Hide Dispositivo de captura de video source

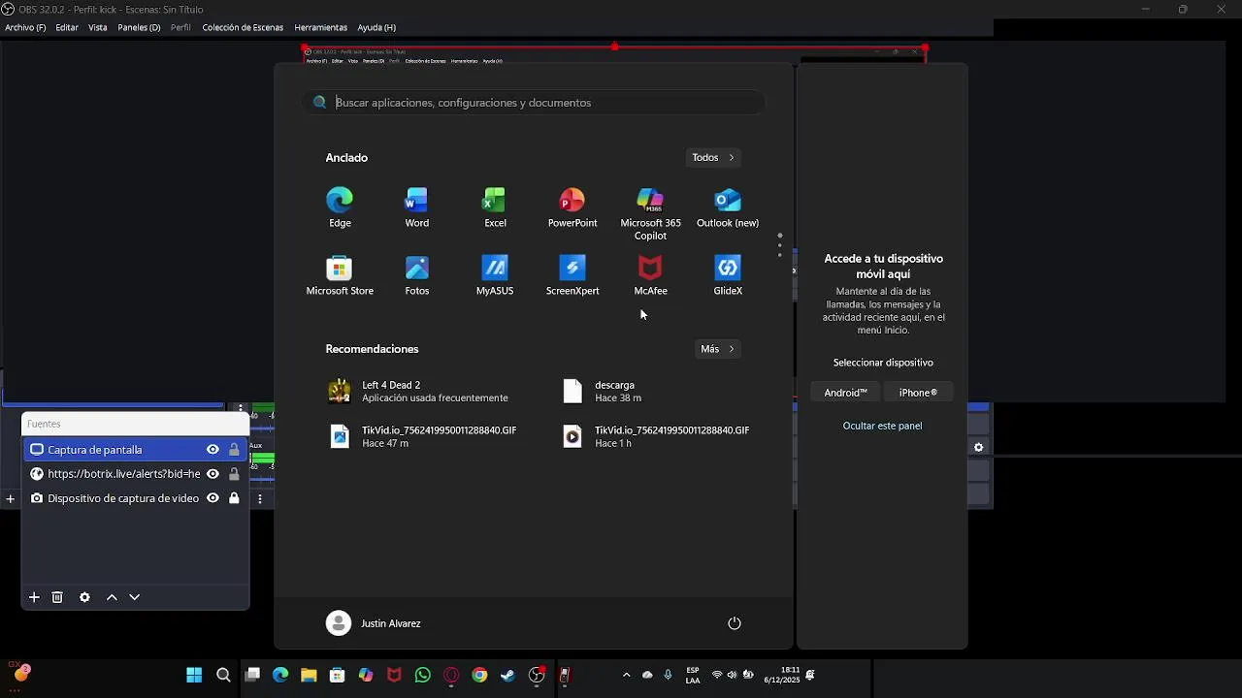[212, 498]
